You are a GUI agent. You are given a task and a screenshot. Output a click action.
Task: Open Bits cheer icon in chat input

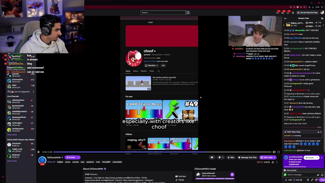coord(318,175)
